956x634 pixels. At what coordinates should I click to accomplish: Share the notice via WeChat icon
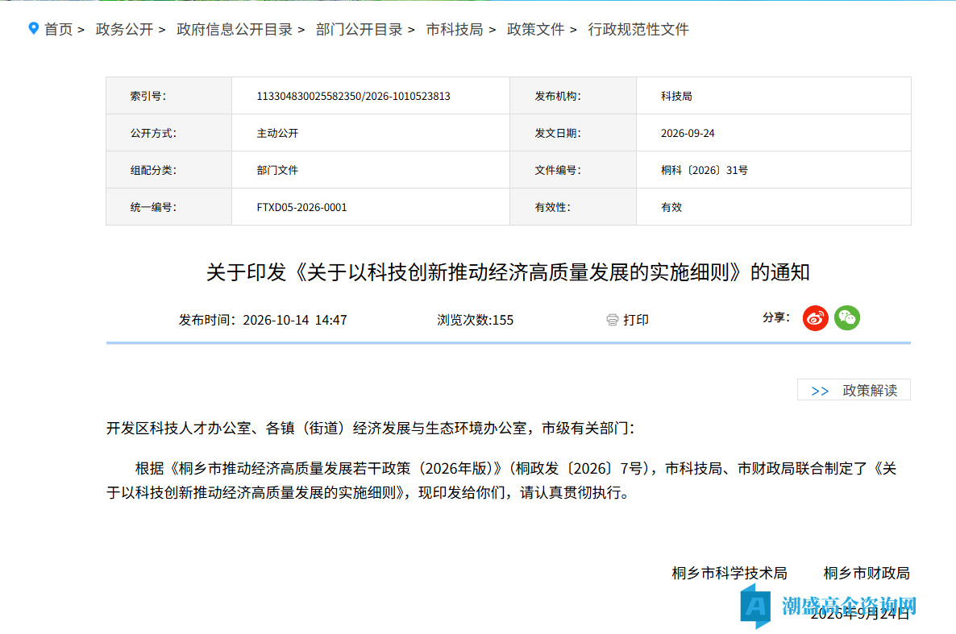[847, 318]
